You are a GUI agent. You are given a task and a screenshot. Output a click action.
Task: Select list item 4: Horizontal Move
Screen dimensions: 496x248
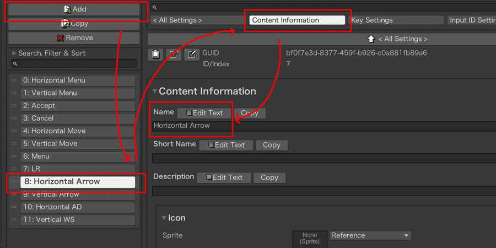tap(78, 131)
